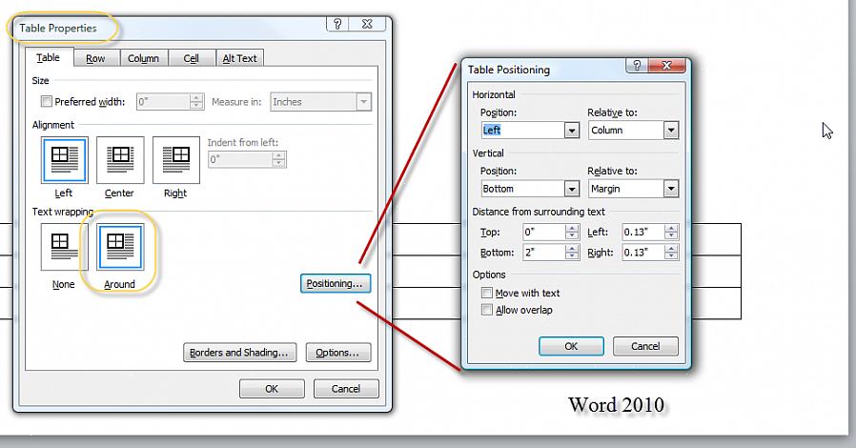Switch to the Column tab
Viewport: 856px width, 448px height.
tap(144, 58)
